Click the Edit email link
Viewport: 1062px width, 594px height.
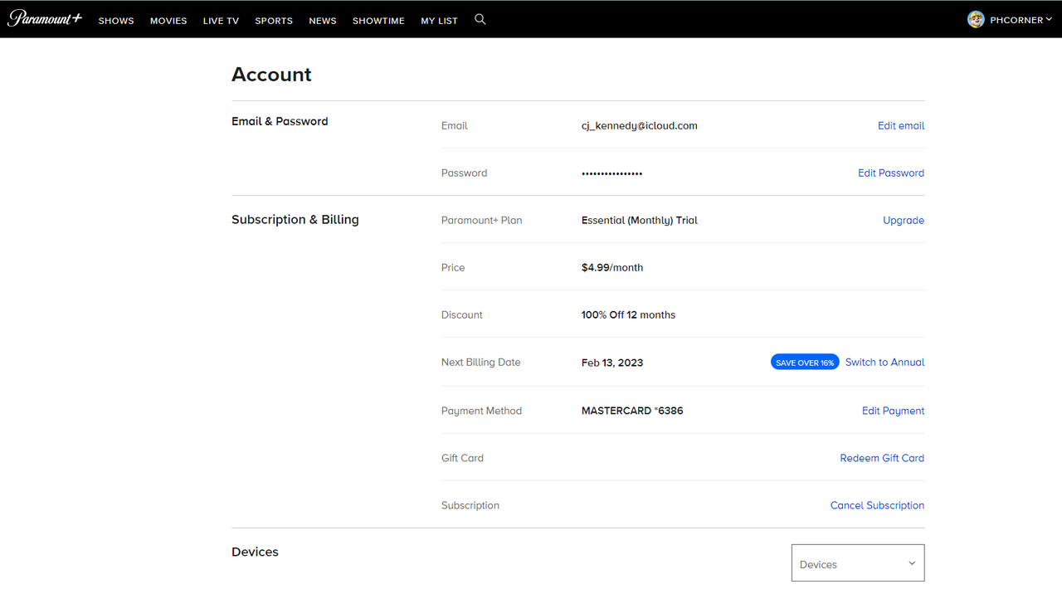(x=901, y=126)
